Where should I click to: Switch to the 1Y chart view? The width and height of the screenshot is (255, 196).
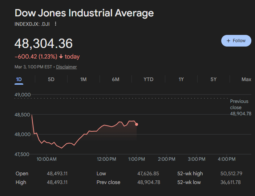tap(181, 79)
